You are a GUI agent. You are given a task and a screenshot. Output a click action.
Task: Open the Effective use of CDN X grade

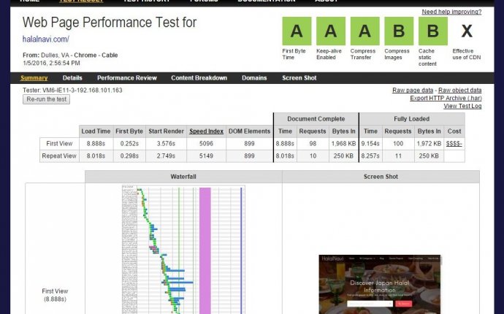[x=467, y=31]
